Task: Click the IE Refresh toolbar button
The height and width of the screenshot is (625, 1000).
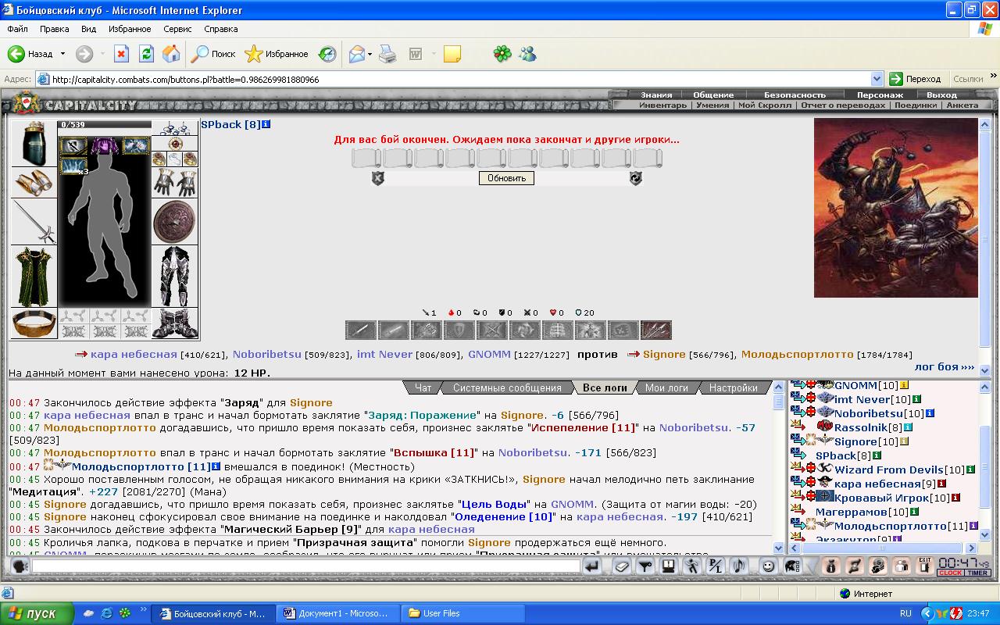Action: click(x=146, y=54)
